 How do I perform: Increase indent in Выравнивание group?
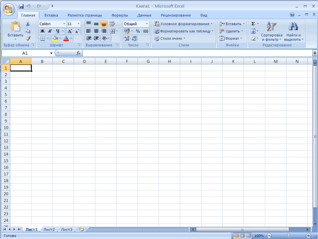click(x=96, y=38)
